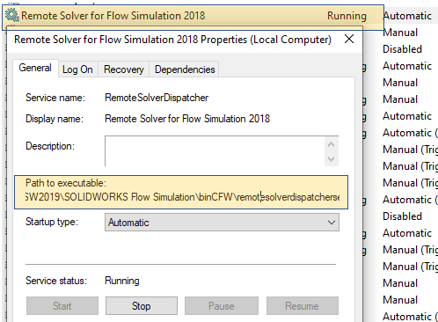438x322 pixels.
Task: Click the description scroll down arrow
Action: [332, 159]
